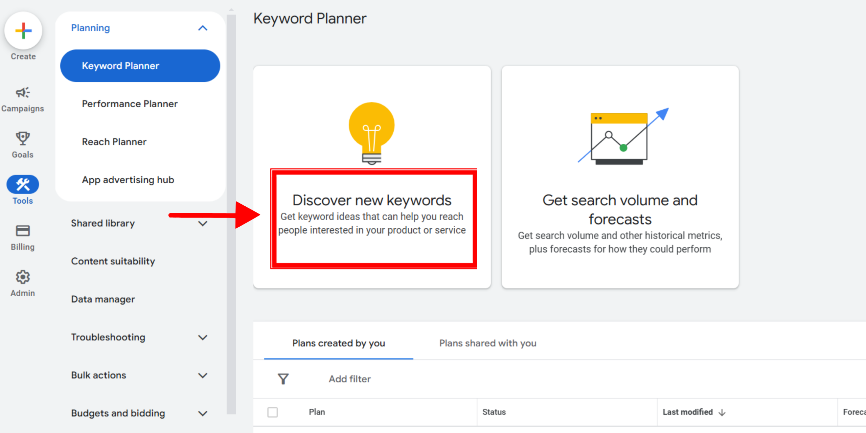Image resolution: width=866 pixels, height=433 pixels.
Task: Open the Campaigns megaphone icon
Action: (23, 92)
